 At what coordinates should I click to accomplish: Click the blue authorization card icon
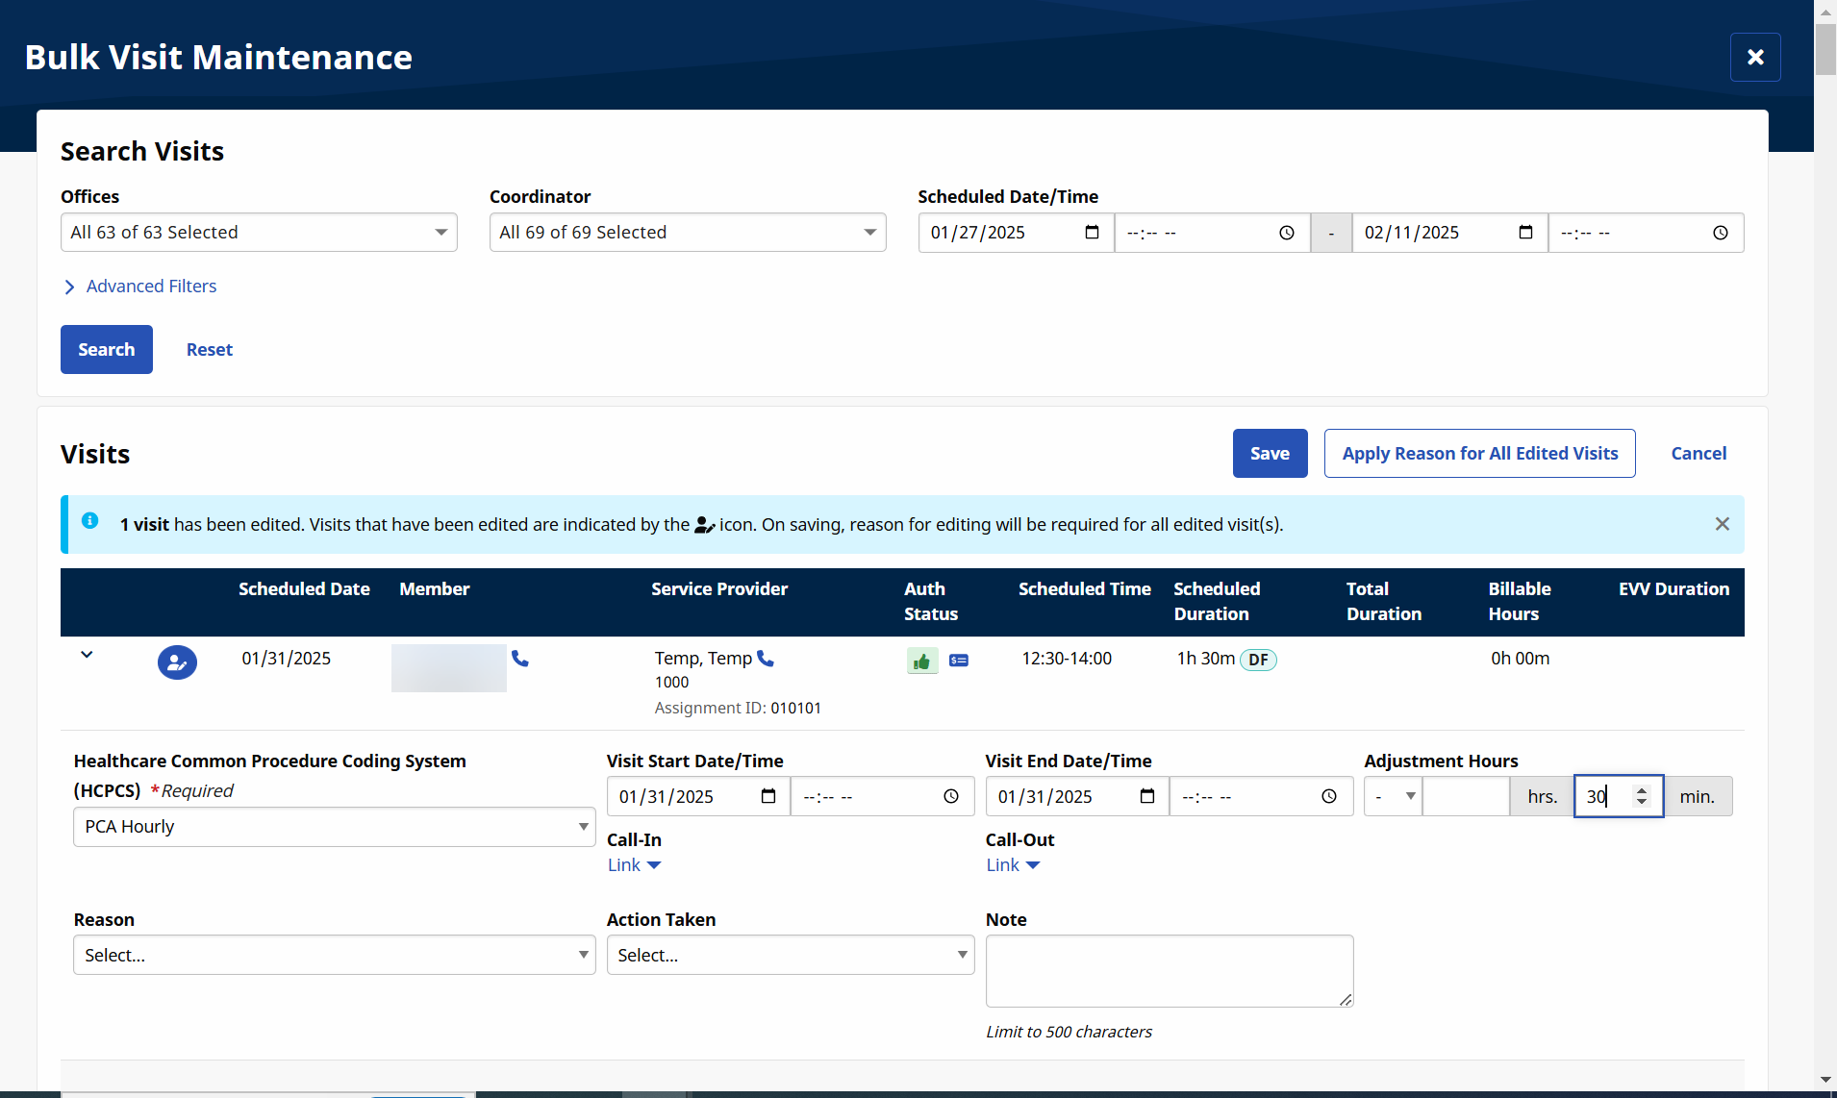[959, 661]
